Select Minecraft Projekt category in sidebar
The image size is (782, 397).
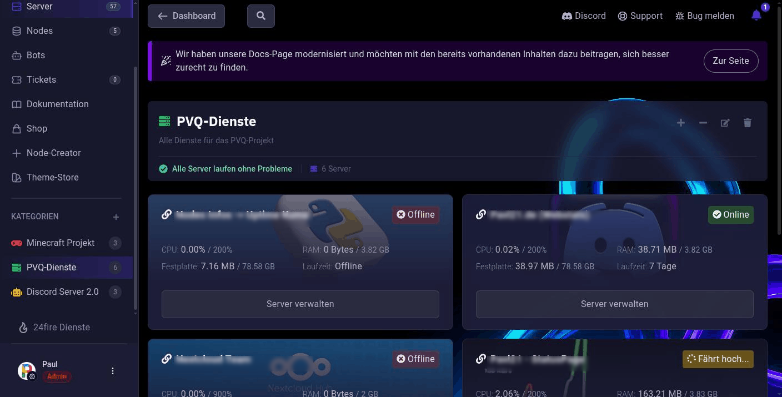(66, 243)
